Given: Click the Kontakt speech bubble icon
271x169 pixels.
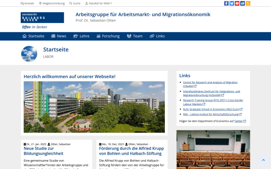Looking at the screenshot, I should [x=22, y=3].
